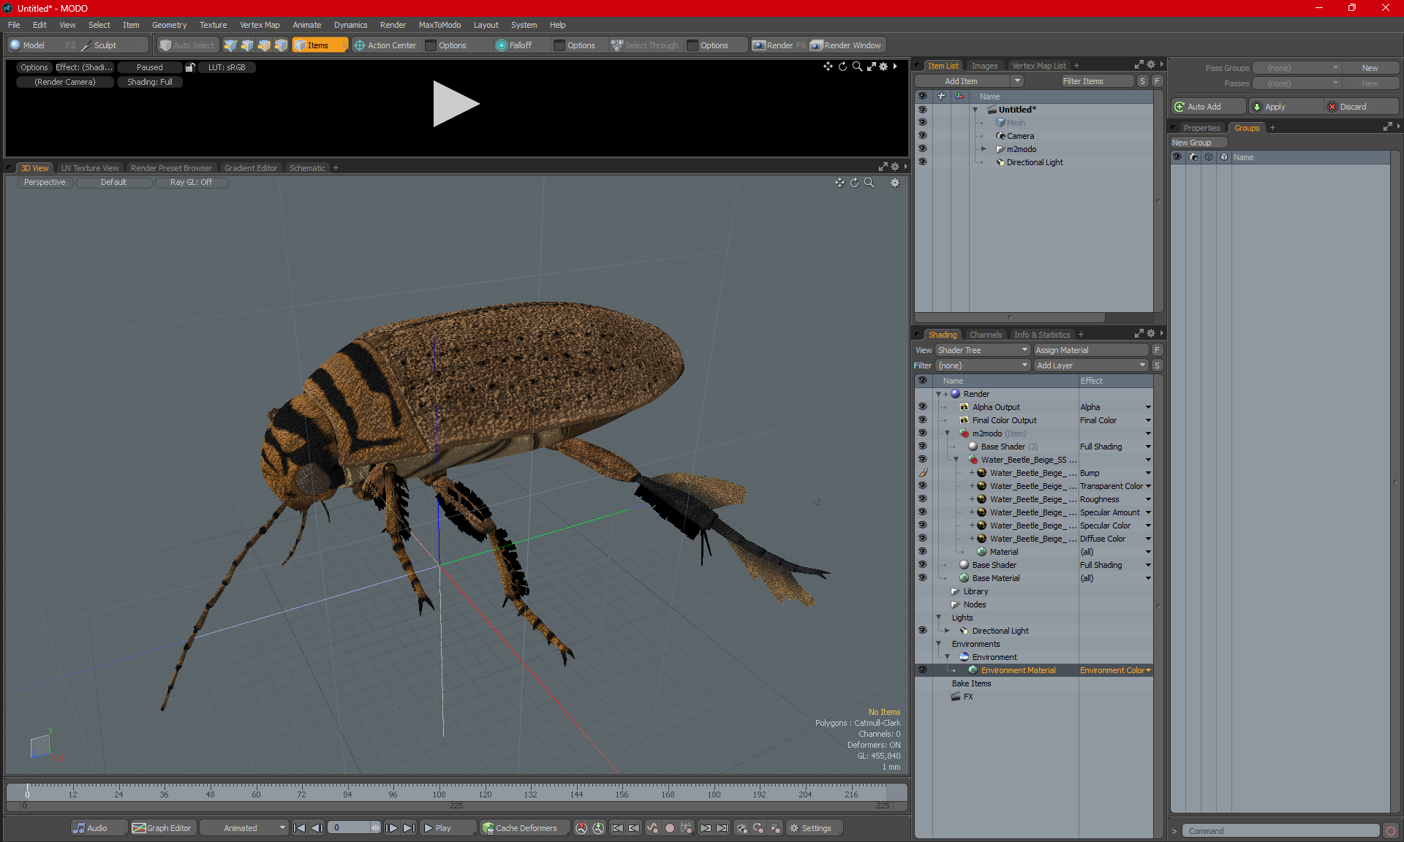Click the 3D viewport rotate icon
The height and width of the screenshot is (842, 1404).
tap(854, 183)
